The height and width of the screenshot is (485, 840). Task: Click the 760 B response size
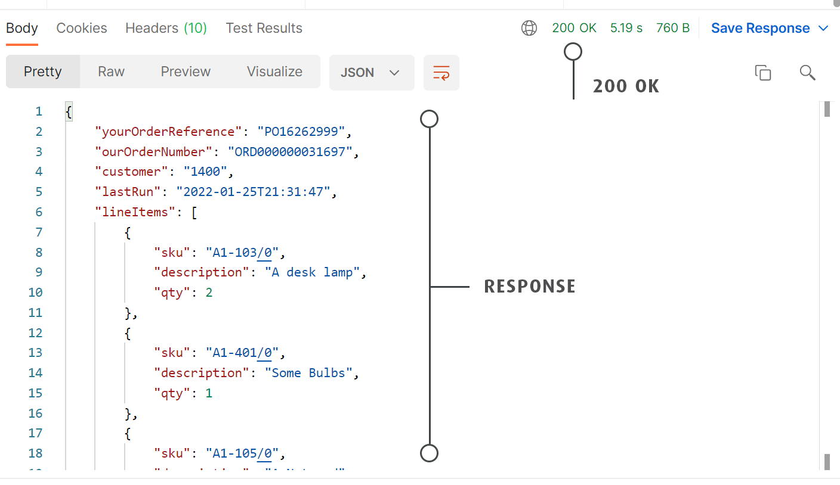pyautogui.click(x=672, y=28)
